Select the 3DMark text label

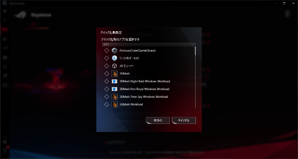[x=124, y=73]
